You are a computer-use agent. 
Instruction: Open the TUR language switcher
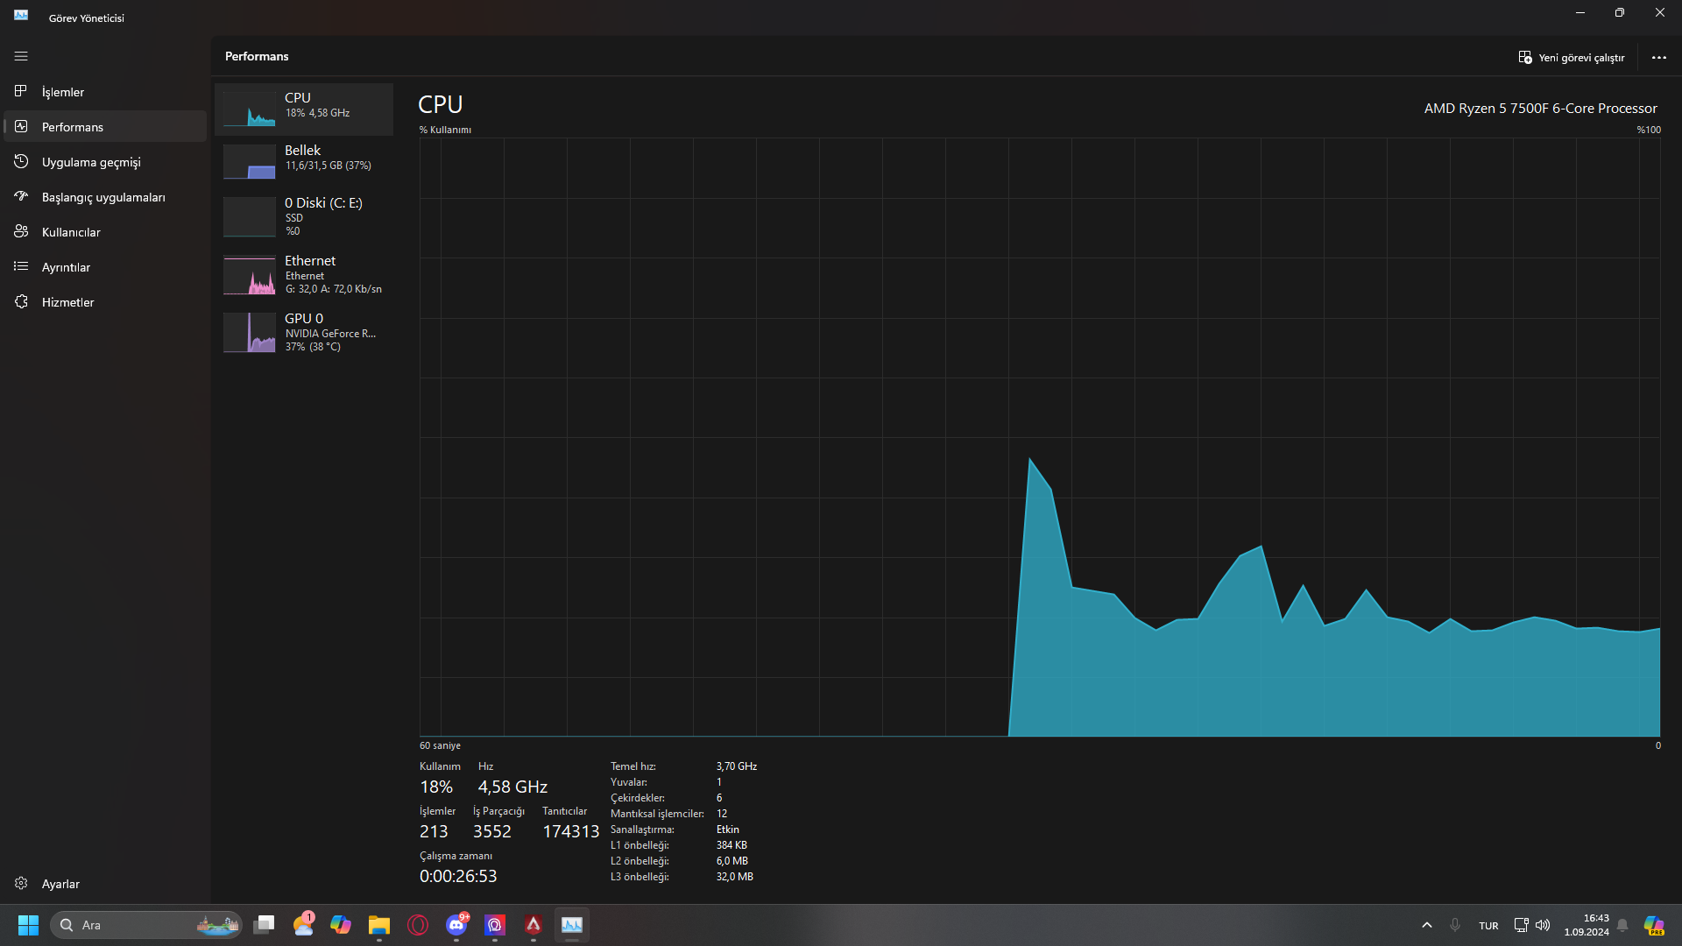click(1488, 926)
